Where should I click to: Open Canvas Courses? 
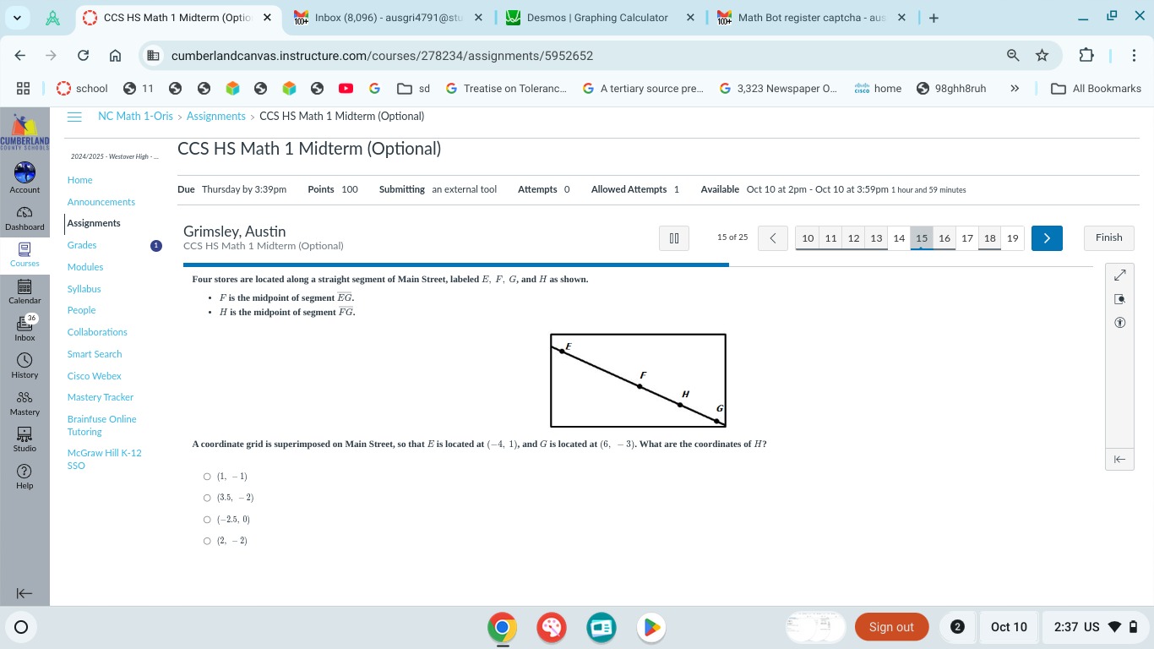24,254
